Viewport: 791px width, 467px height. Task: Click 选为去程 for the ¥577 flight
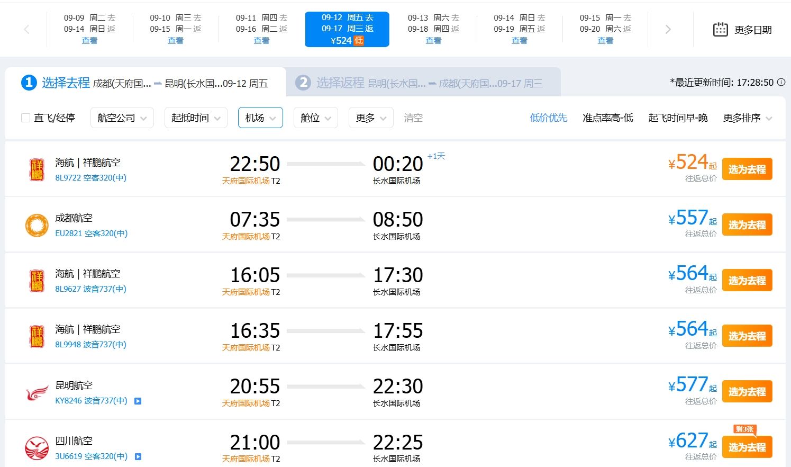pos(747,392)
